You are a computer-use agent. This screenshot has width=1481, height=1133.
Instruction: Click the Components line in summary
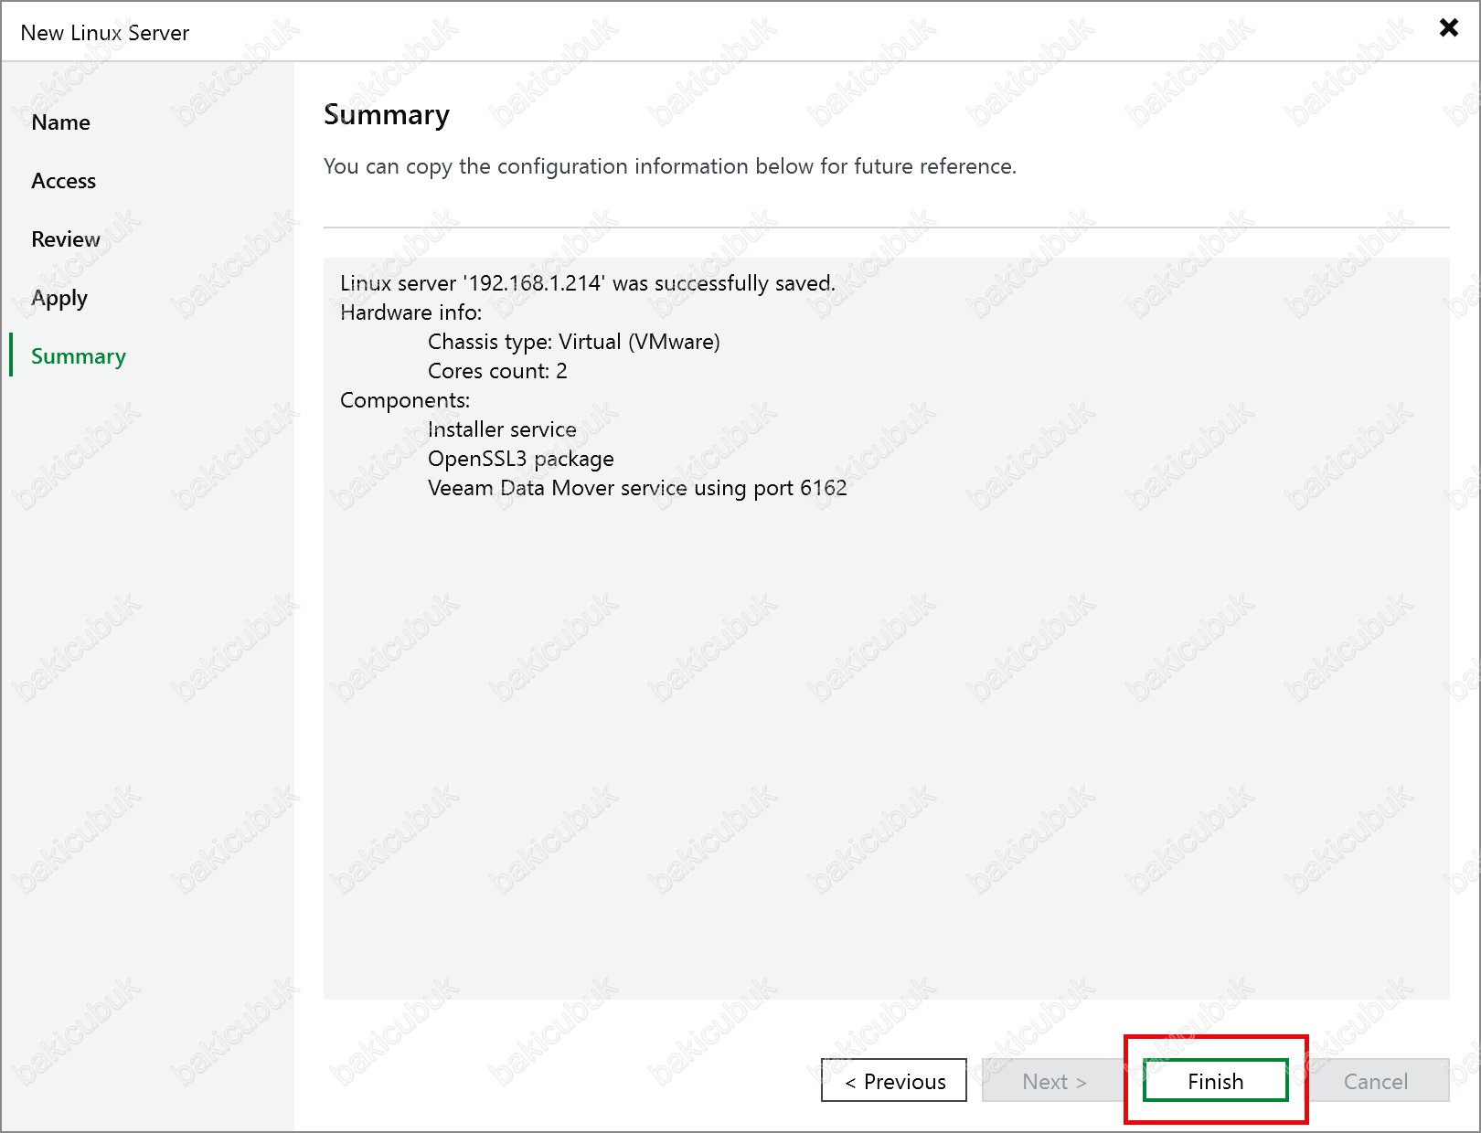[x=405, y=400]
